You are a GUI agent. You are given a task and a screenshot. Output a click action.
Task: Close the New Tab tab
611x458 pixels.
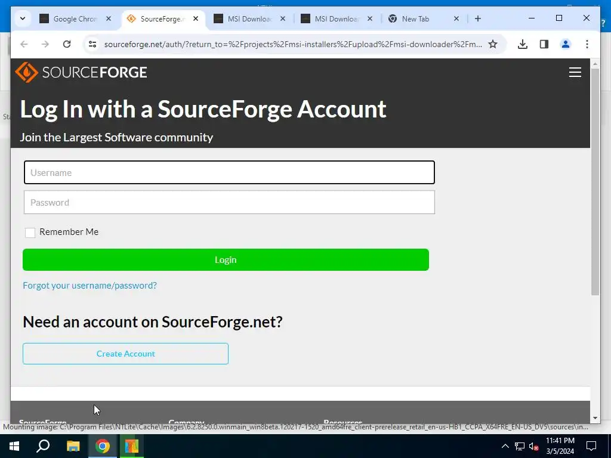[456, 18]
